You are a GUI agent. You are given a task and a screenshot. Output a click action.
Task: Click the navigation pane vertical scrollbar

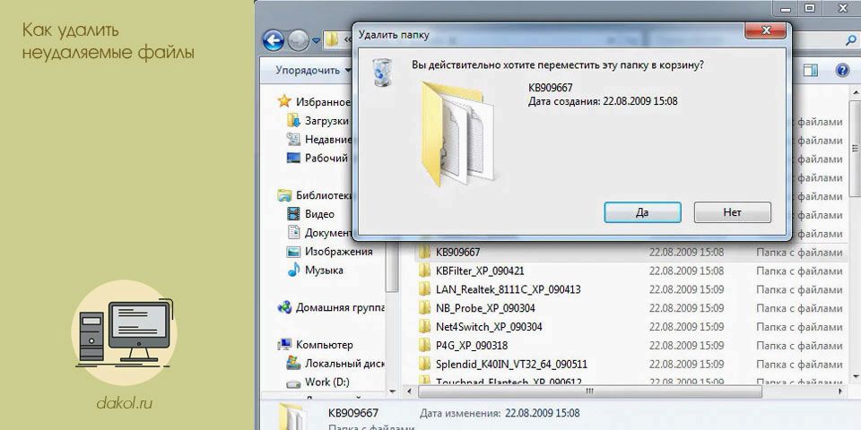pyautogui.click(x=393, y=265)
